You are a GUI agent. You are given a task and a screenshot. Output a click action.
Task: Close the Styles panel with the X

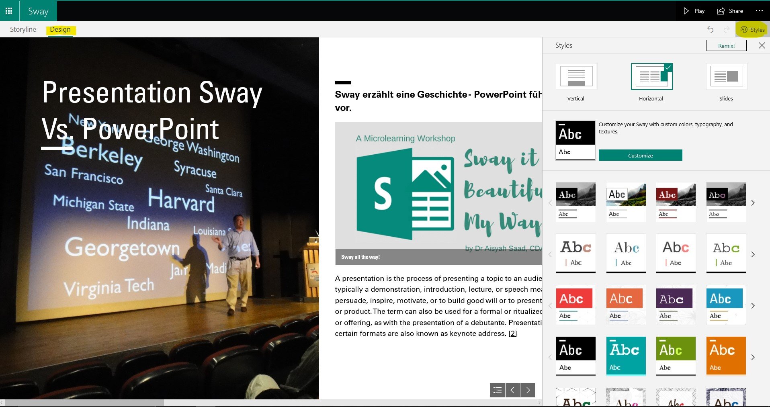[762, 45]
